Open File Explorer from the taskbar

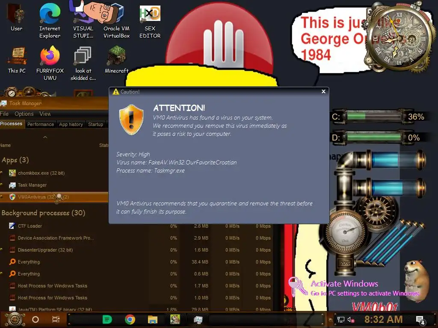pos(153,319)
